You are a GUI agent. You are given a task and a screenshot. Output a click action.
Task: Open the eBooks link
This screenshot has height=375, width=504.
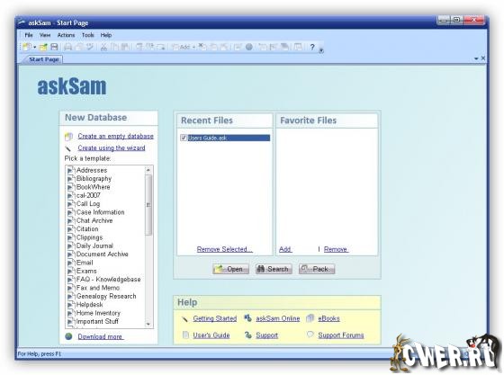point(328,318)
